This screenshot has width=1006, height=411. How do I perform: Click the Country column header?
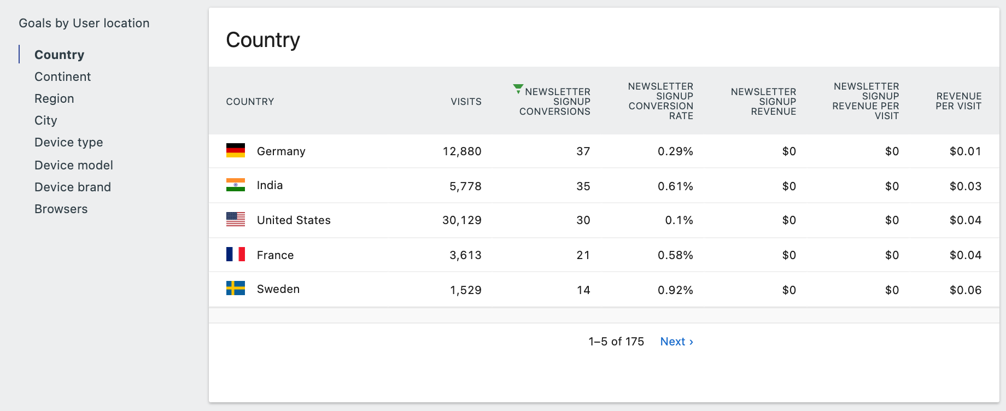[x=250, y=102]
